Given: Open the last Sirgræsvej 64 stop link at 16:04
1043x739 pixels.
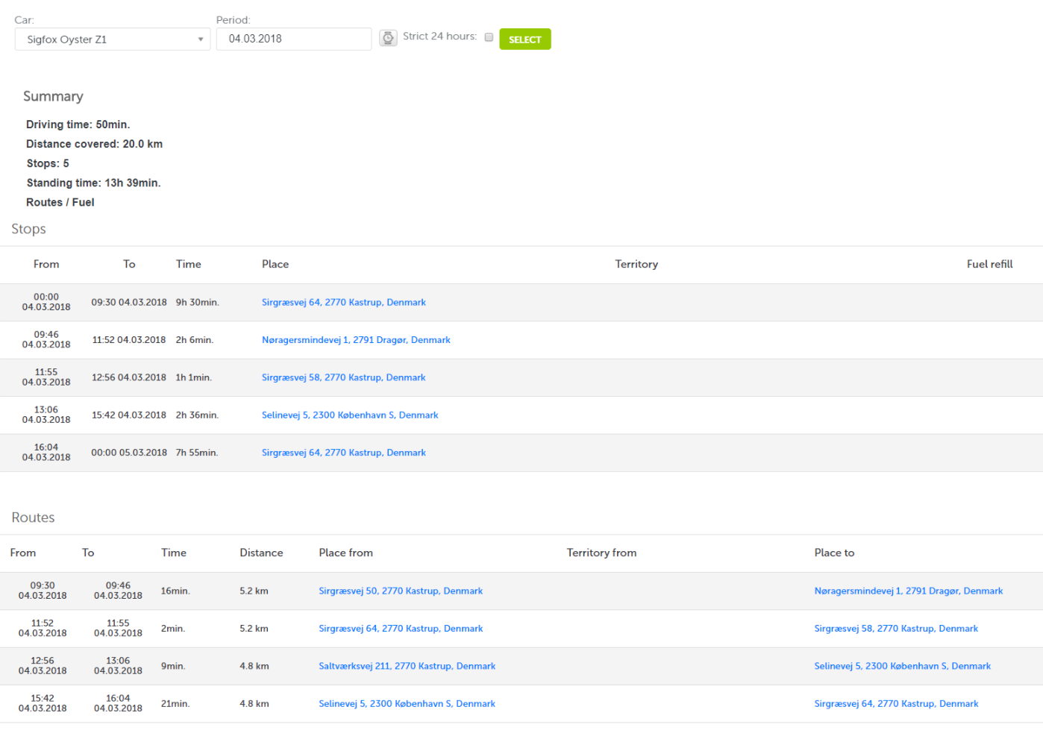Looking at the screenshot, I should [x=343, y=453].
